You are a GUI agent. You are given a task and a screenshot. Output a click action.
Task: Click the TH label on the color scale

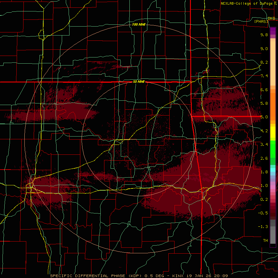click(265, 240)
